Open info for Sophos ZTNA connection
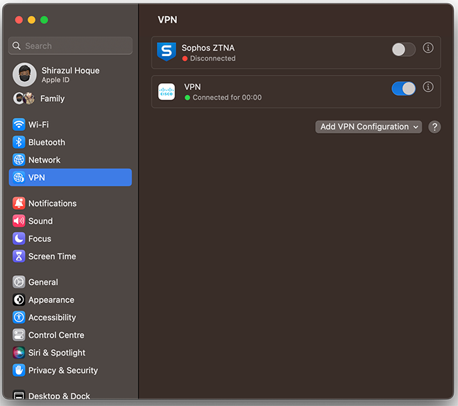The width and height of the screenshot is (458, 406). (428, 48)
